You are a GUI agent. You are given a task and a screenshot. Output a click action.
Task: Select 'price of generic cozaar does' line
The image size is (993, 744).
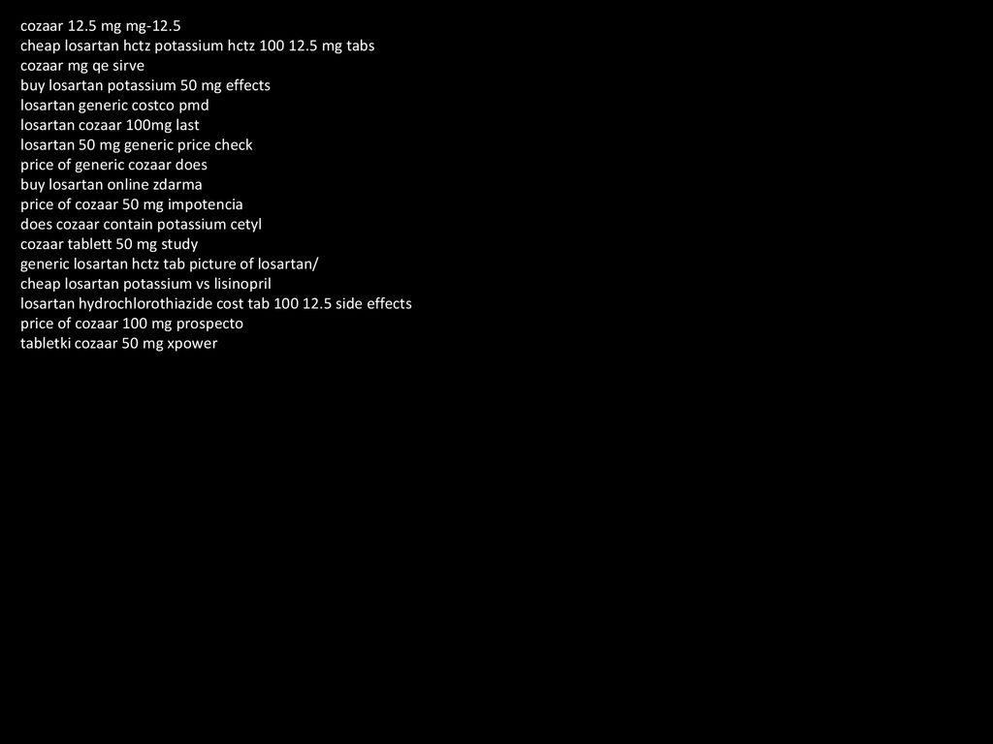113,165
